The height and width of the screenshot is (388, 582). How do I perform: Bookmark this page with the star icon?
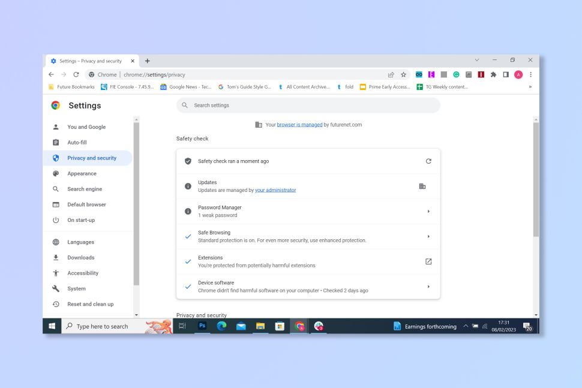[403, 74]
